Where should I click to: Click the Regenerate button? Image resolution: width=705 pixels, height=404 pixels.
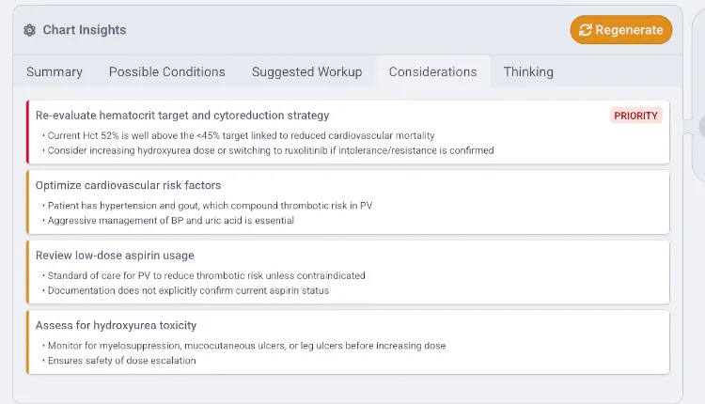click(621, 30)
